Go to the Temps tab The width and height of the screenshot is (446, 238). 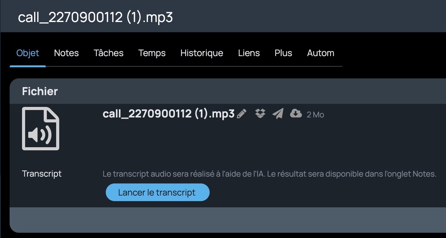pyautogui.click(x=152, y=53)
